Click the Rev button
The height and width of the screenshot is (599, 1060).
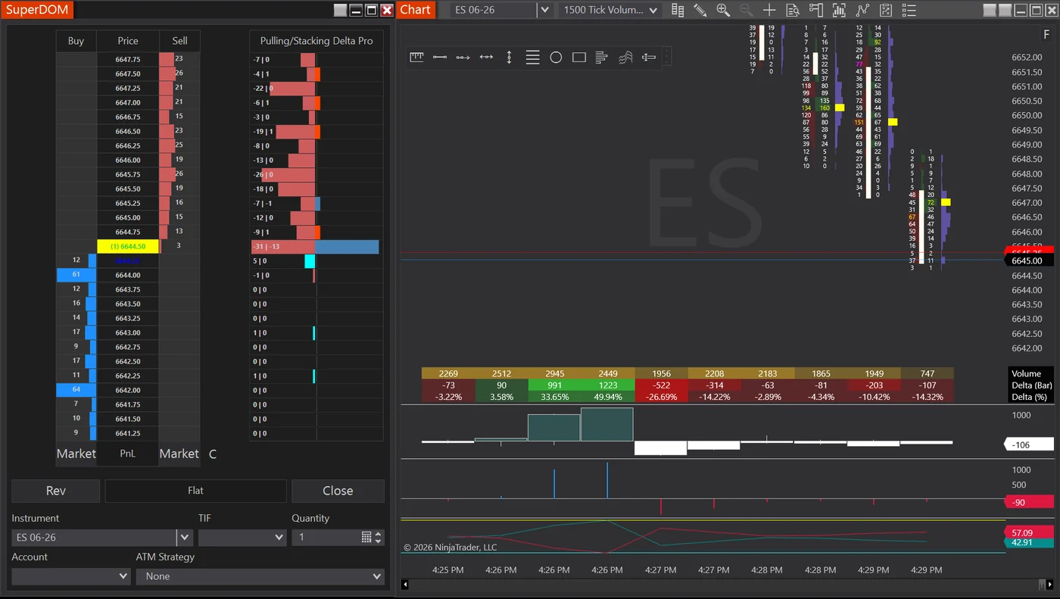[56, 491]
